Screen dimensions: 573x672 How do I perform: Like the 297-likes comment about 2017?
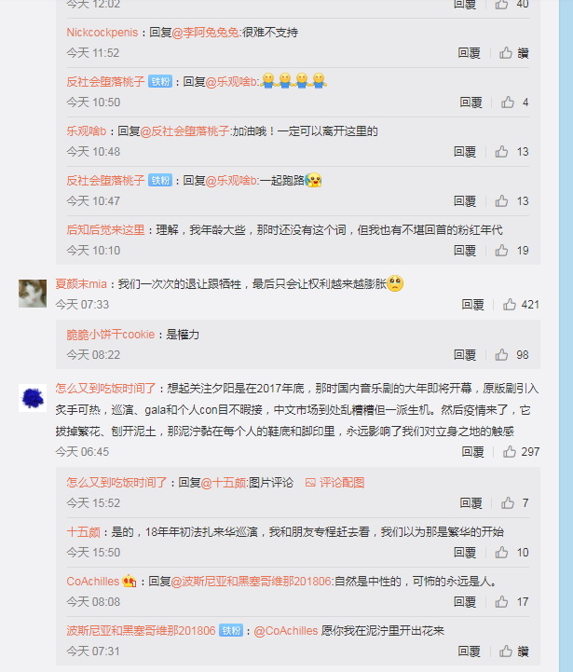521,452
